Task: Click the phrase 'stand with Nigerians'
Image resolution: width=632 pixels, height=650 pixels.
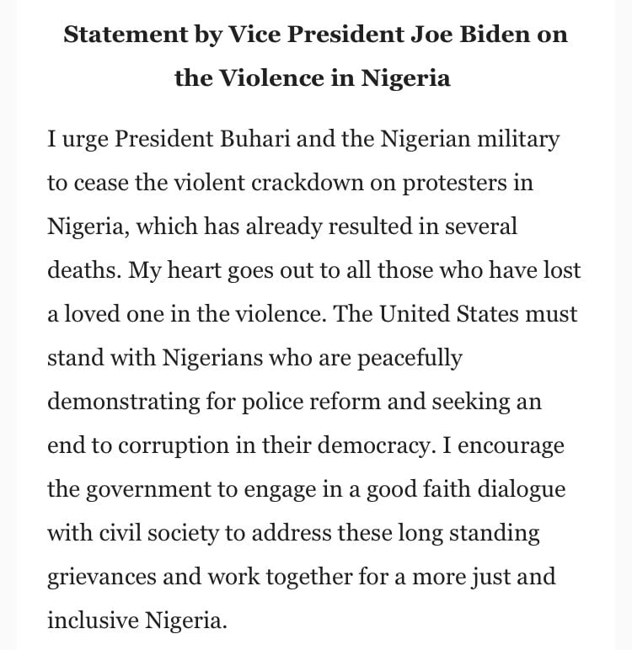Action: [155, 358]
